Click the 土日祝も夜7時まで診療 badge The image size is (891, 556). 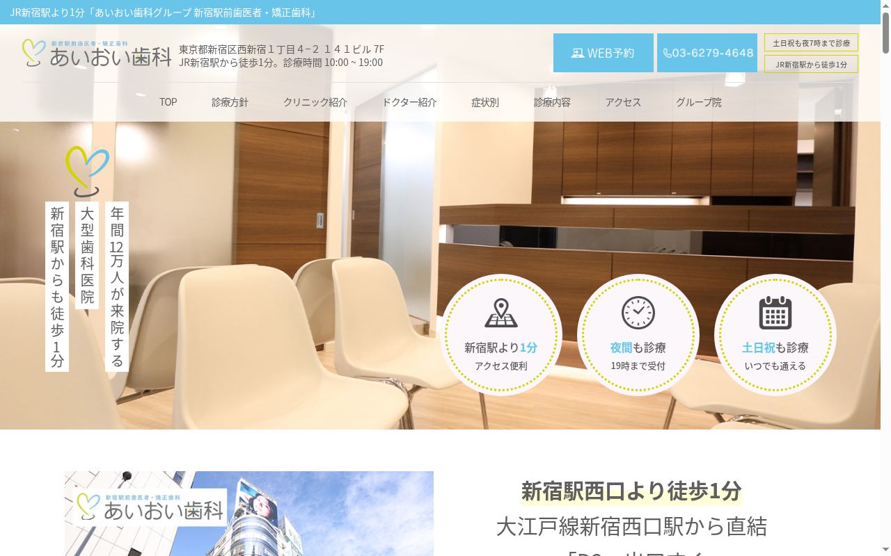(x=811, y=42)
